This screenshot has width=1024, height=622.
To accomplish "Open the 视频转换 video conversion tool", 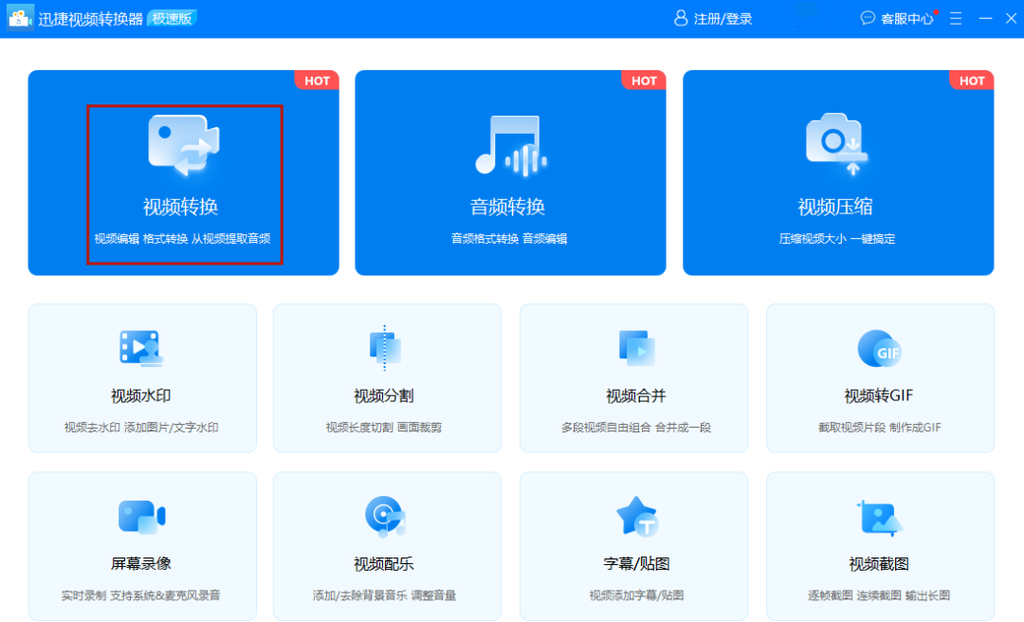I will (x=183, y=171).
